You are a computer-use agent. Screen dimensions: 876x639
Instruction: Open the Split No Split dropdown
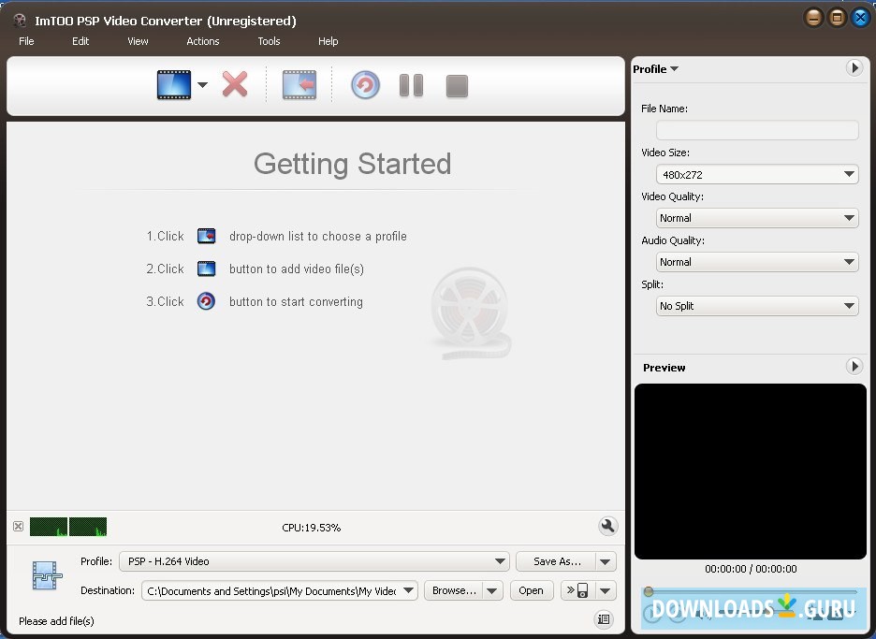point(757,306)
